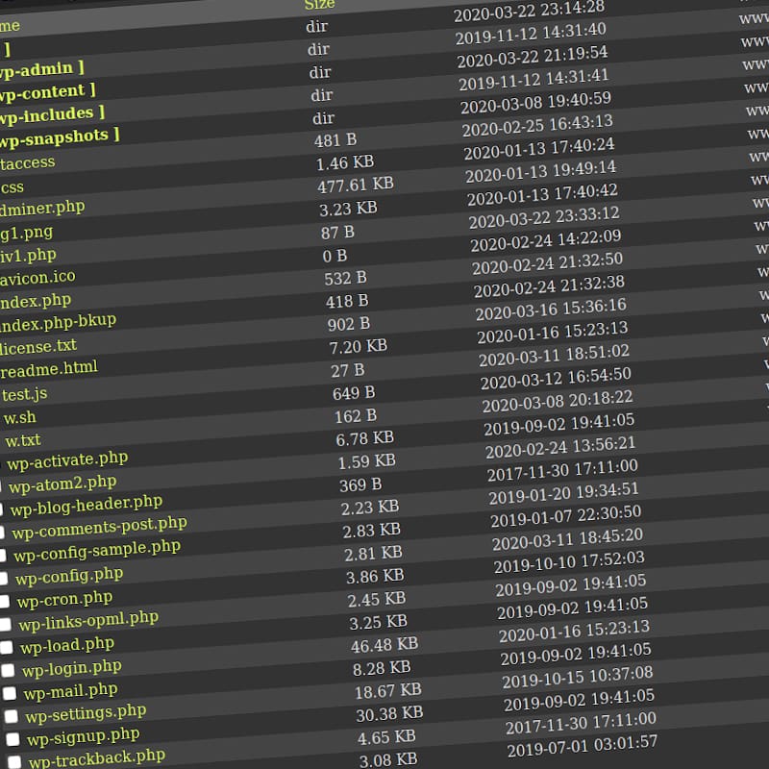
Task: Select the 1.46 KB size cell
Action: [x=345, y=162]
